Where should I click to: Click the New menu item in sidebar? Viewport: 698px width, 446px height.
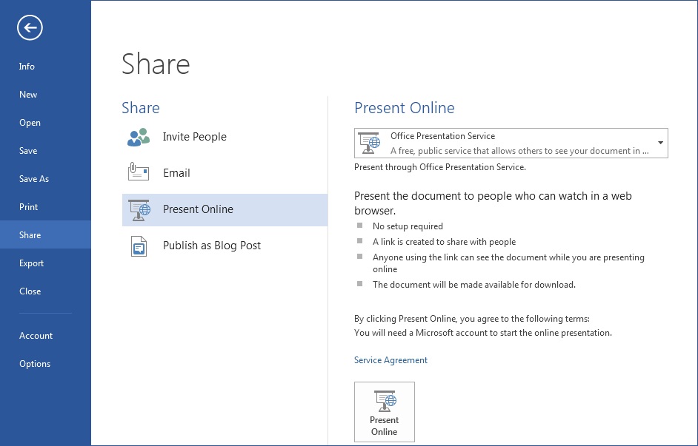pyautogui.click(x=28, y=94)
